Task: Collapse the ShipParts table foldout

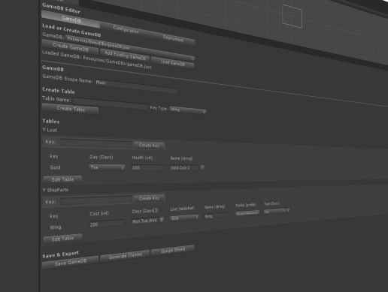Action: (44, 190)
